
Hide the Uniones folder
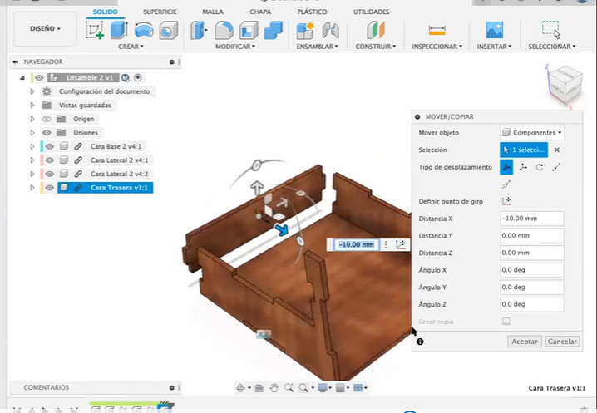coord(47,132)
